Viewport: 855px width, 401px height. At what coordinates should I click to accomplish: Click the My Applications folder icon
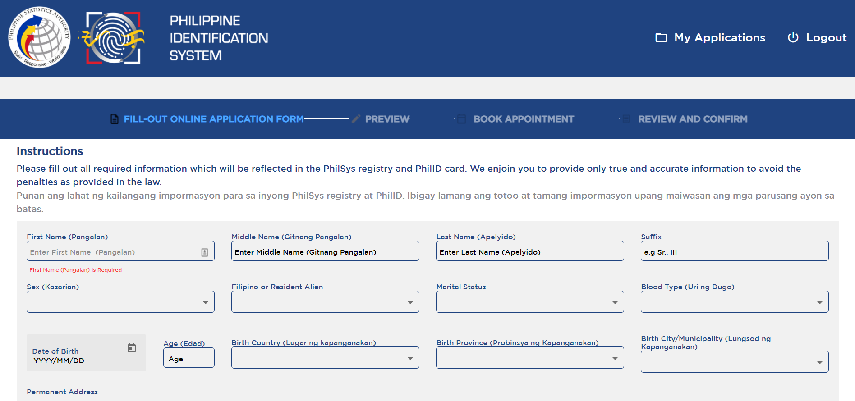(661, 37)
